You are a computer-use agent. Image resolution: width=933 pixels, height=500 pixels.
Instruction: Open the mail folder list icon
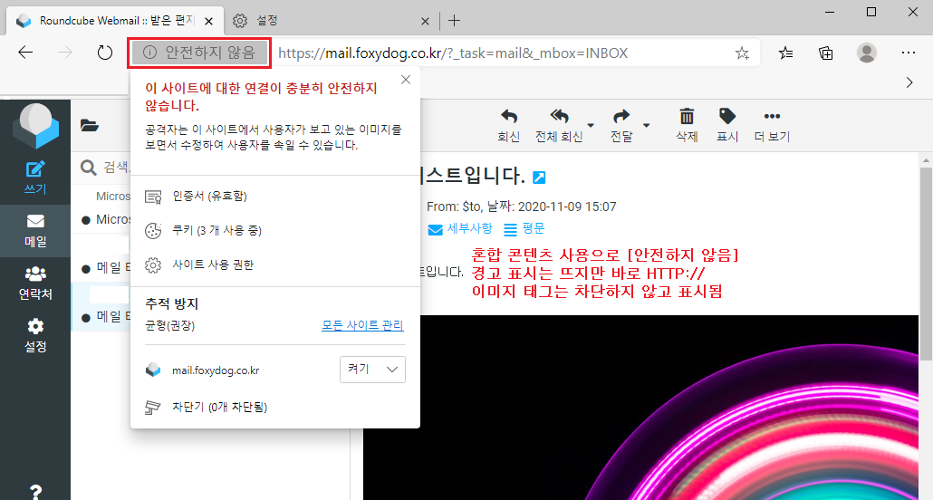(90, 126)
